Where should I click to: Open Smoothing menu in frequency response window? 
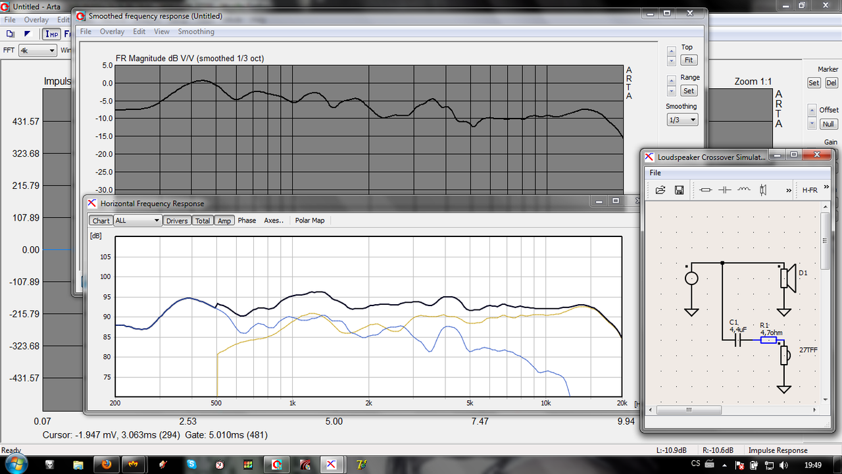(196, 32)
